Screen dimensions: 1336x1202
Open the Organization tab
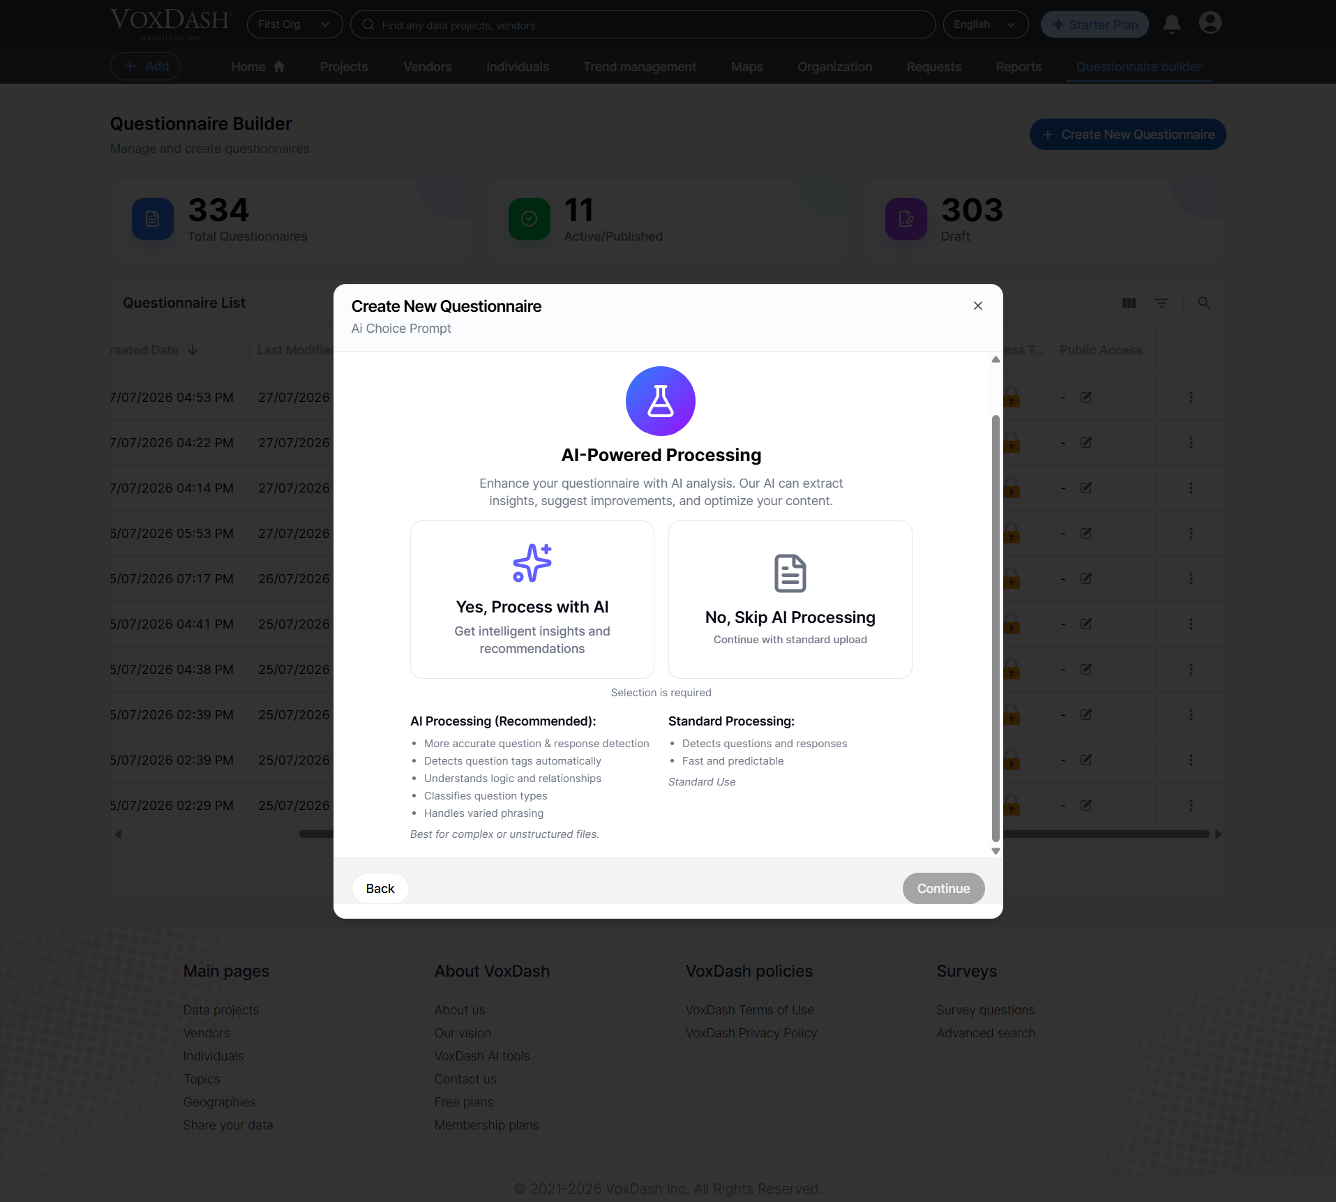tap(835, 67)
